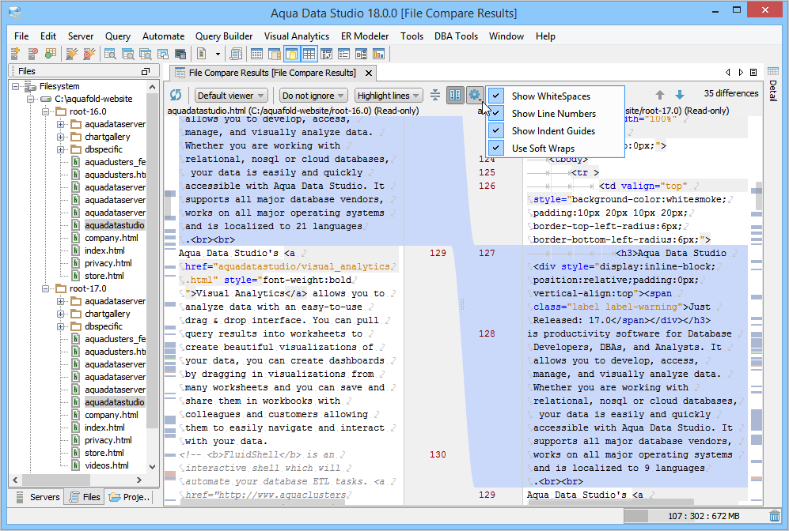Toggle the Show WhiteSpaces option
Viewport: 789px width, 531px height.
coord(555,96)
